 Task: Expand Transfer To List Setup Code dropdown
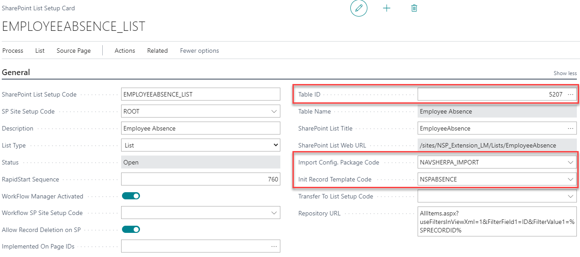pyautogui.click(x=571, y=196)
